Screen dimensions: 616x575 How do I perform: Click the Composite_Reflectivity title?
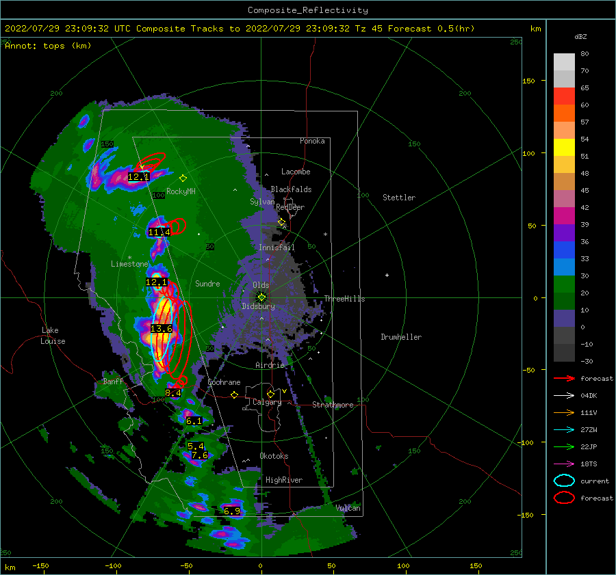click(308, 10)
